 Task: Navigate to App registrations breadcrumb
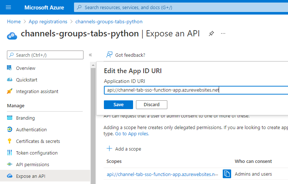point(48,21)
